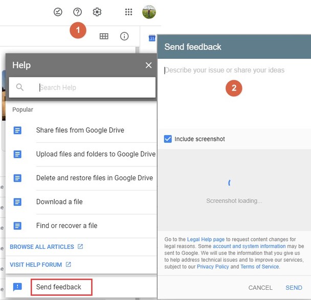Open the Download a file article

[59, 202]
